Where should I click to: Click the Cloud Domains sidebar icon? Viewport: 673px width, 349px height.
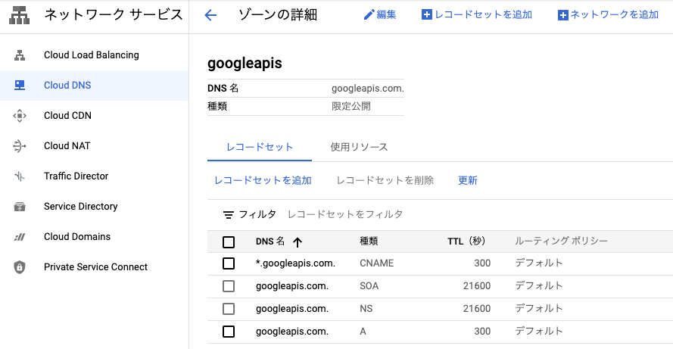tap(20, 237)
